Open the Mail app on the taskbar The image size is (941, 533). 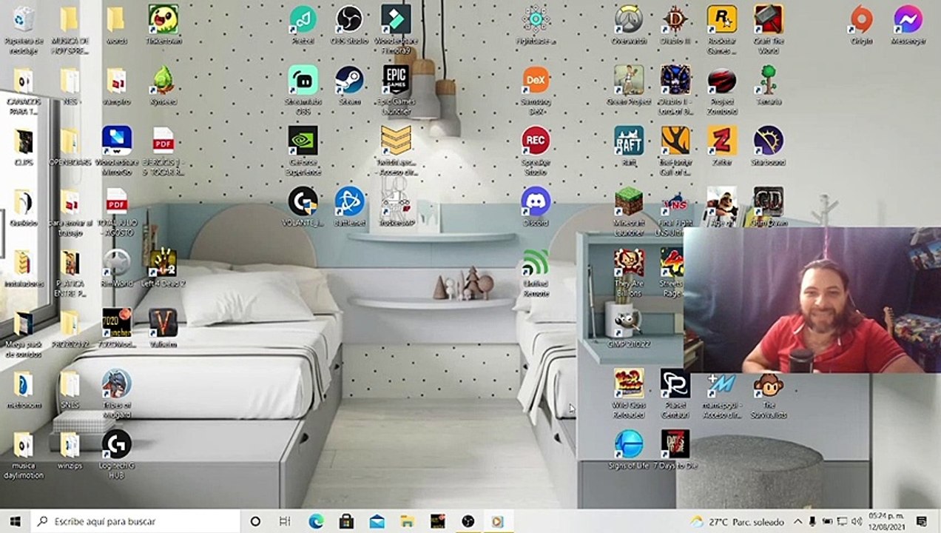(x=377, y=521)
